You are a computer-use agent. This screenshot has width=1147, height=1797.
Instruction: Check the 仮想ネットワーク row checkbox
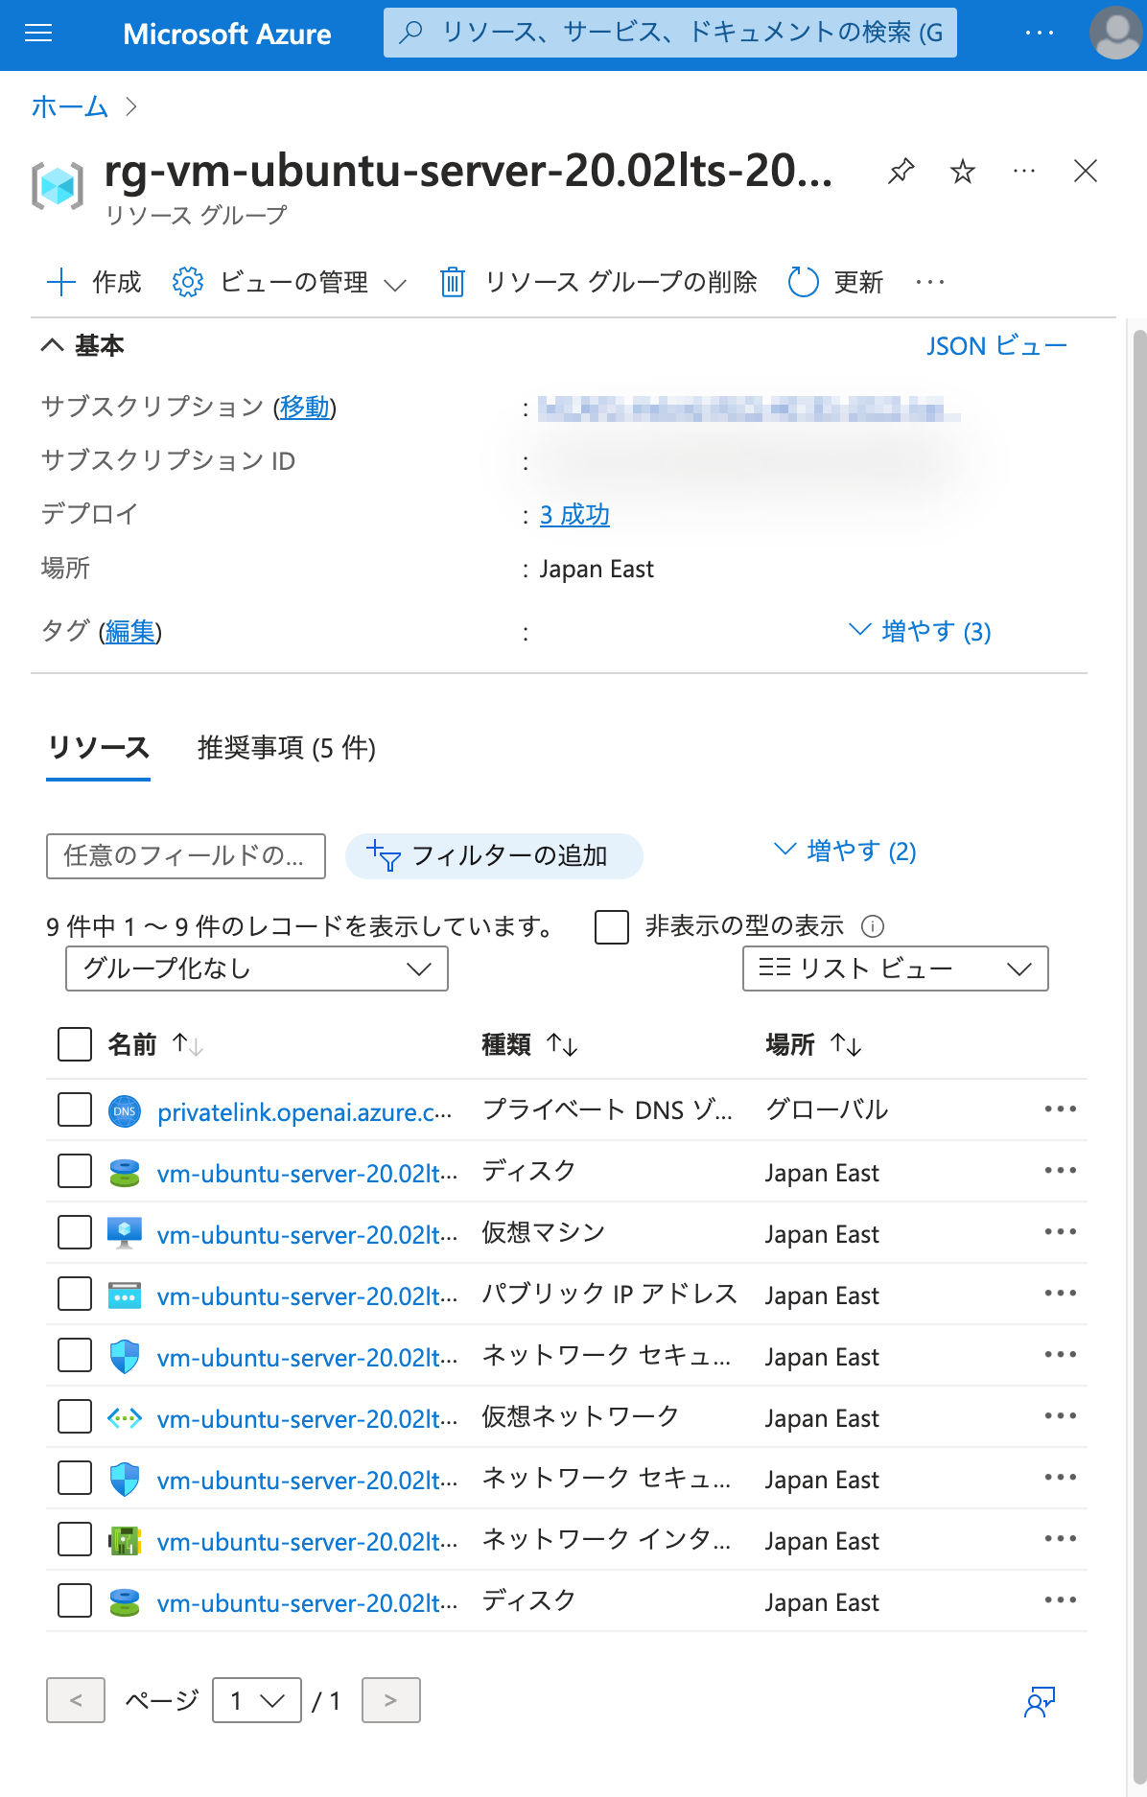75,1416
